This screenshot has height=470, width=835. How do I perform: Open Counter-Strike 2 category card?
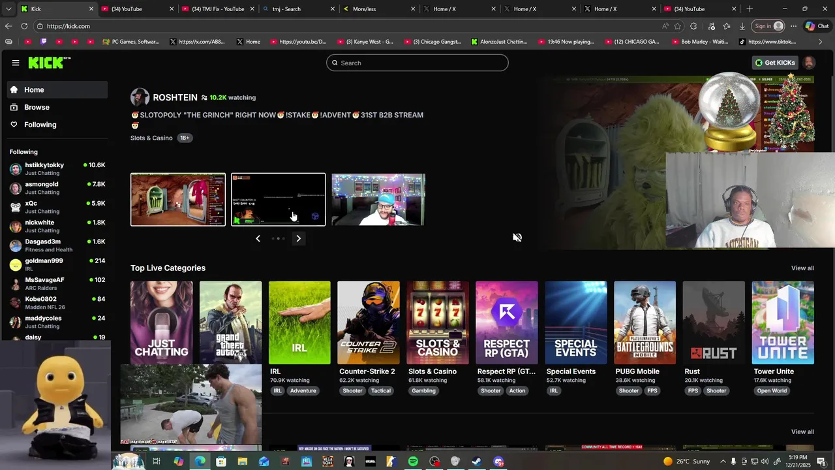pyautogui.click(x=369, y=322)
